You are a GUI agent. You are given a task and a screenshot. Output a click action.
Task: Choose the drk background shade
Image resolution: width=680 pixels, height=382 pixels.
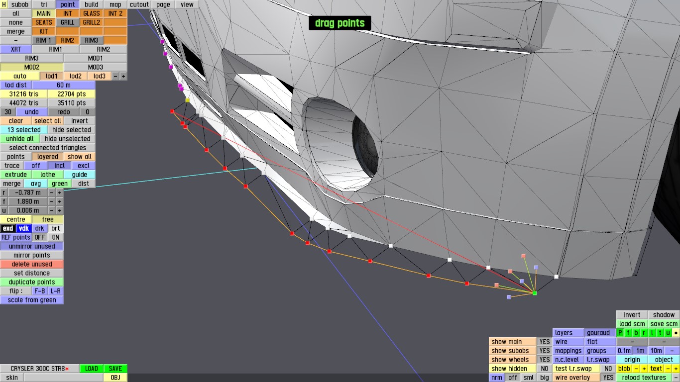pyautogui.click(x=40, y=228)
